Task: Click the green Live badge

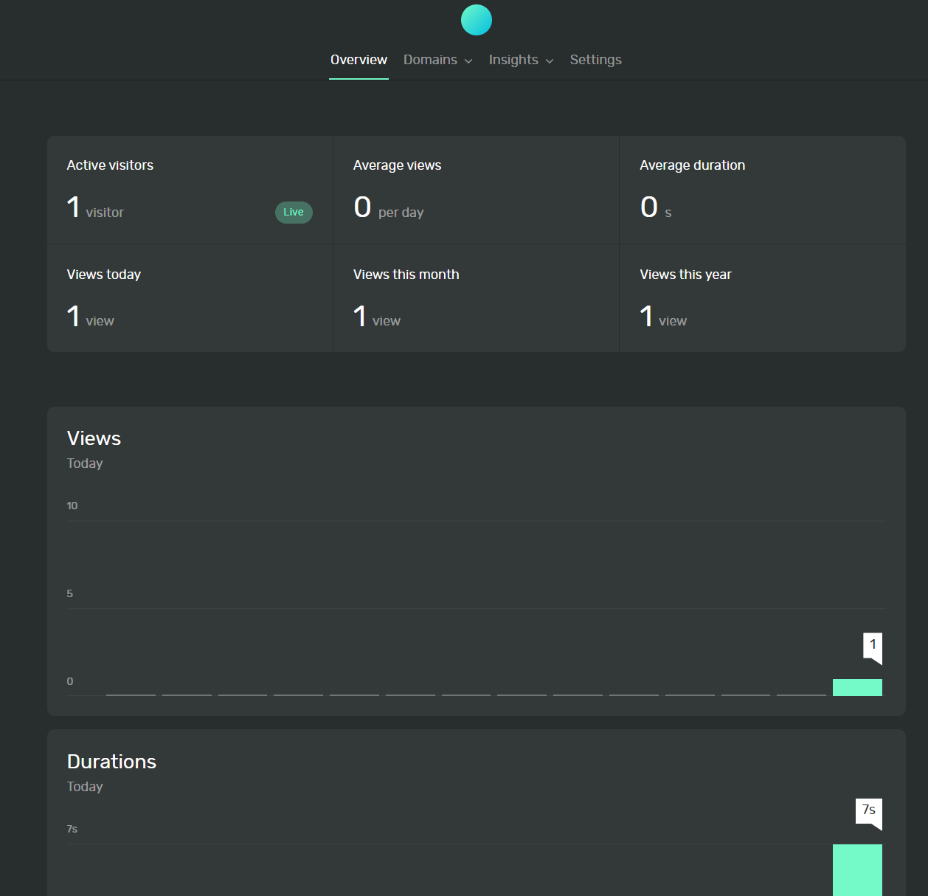Action: tap(294, 212)
